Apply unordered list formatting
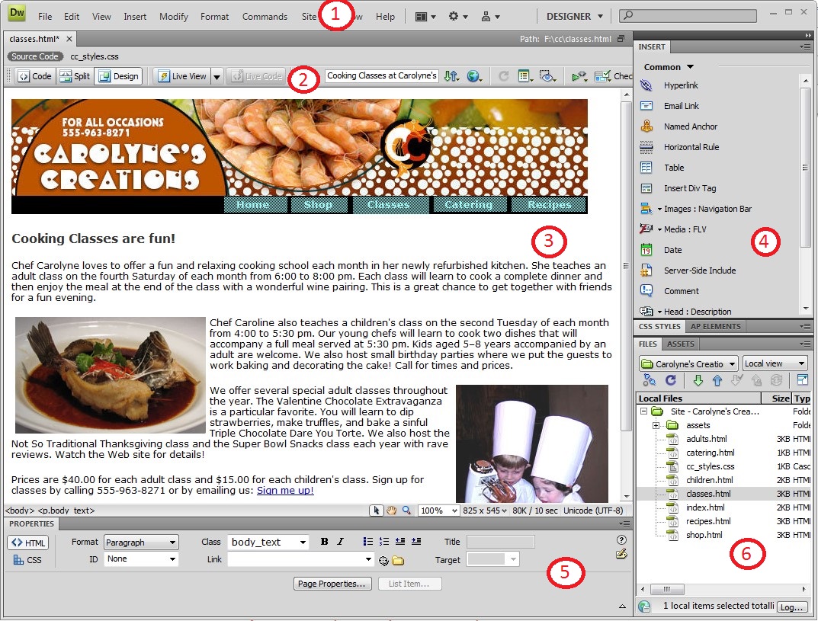818x621 pixels. pyautogui.click(x=367, y=542)
